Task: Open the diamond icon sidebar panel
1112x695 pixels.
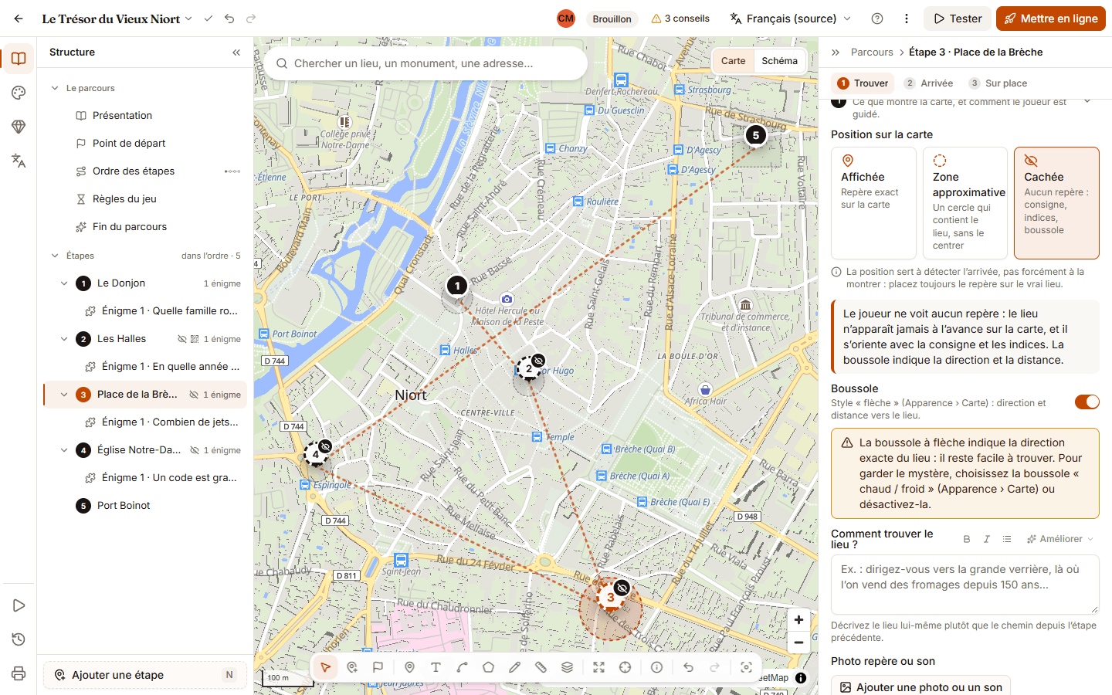Action: tap(19, 127)
